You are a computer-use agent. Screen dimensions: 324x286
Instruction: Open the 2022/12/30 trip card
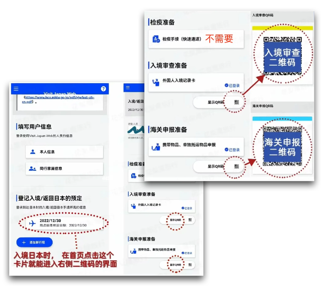(64, 223)
